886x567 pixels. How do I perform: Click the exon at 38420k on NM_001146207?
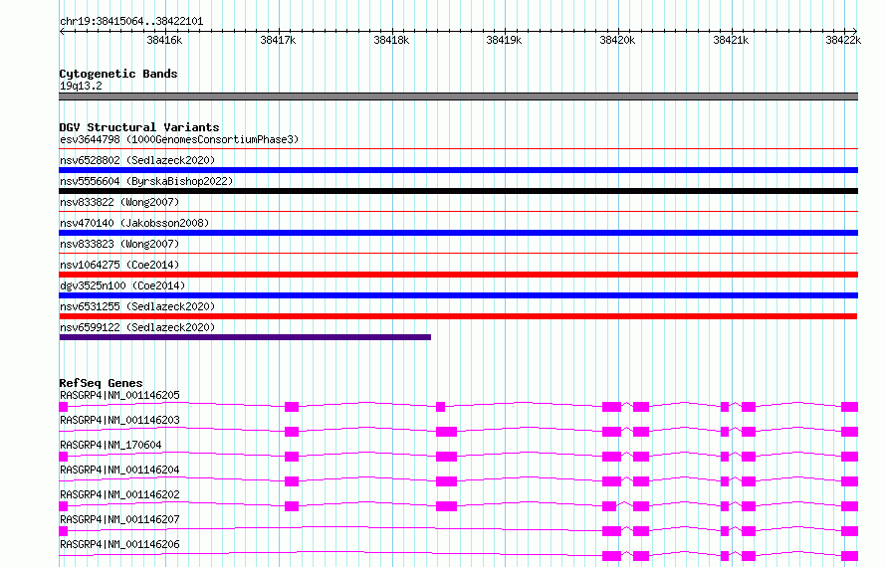(x=612, y=531)
